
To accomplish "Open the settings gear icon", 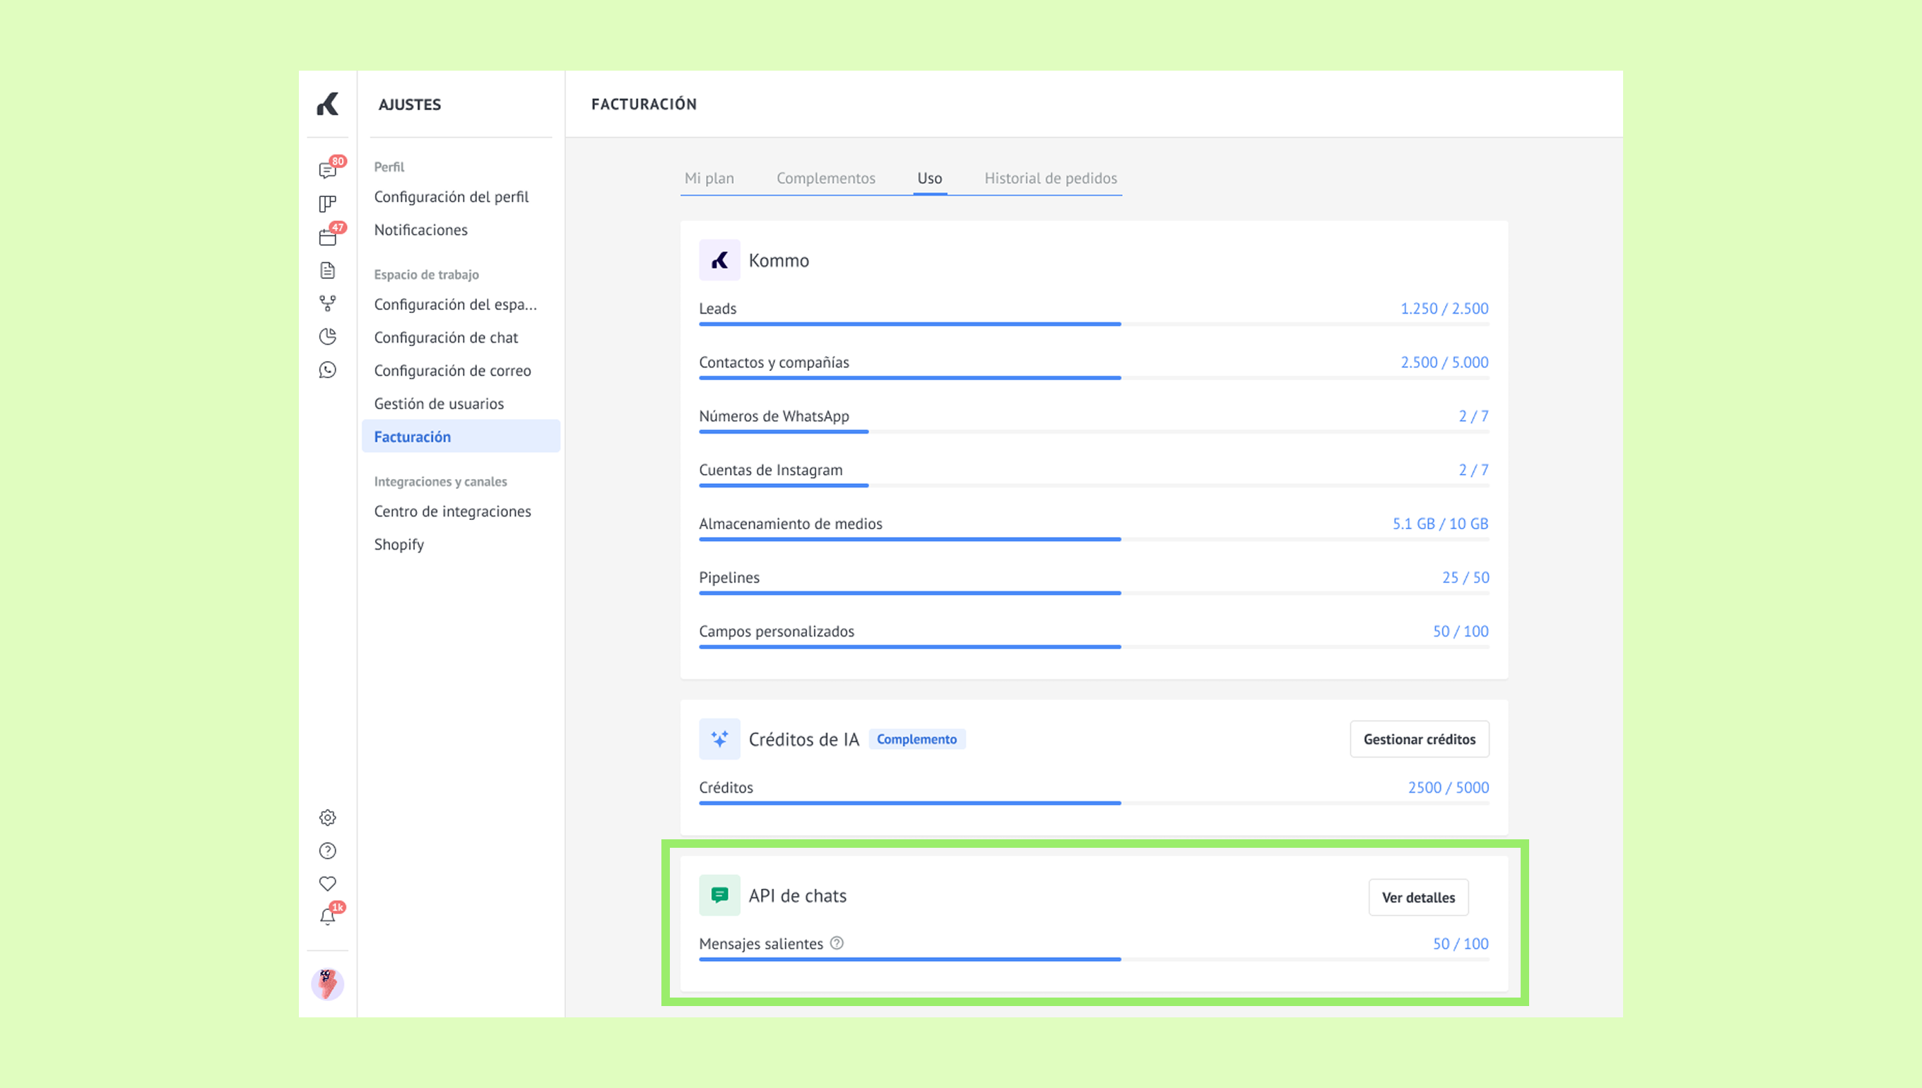I will click(x=327, y=817).
